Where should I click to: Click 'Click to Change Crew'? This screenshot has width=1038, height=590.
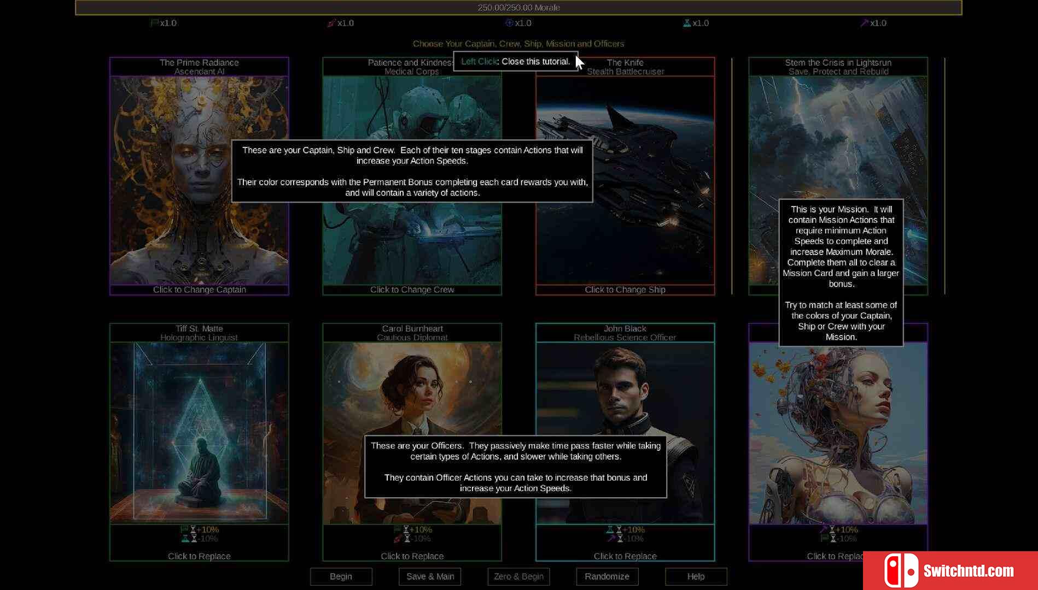[412, 290]
